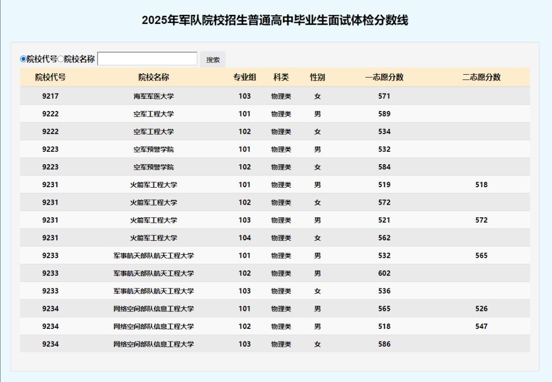This screenshot has width=552, height=382.
Task: Click 空军预警学院 in the score 584 row
Action: (x=153, y=167)
